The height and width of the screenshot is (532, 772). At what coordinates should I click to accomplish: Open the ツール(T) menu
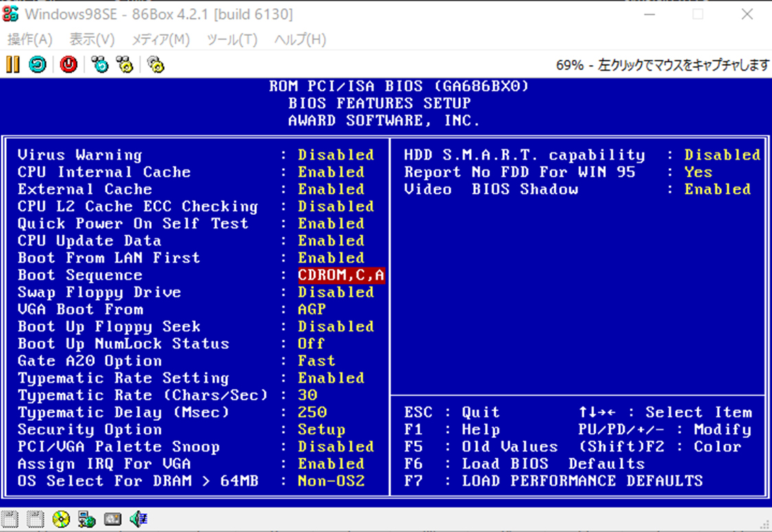[x=232, y=39]
